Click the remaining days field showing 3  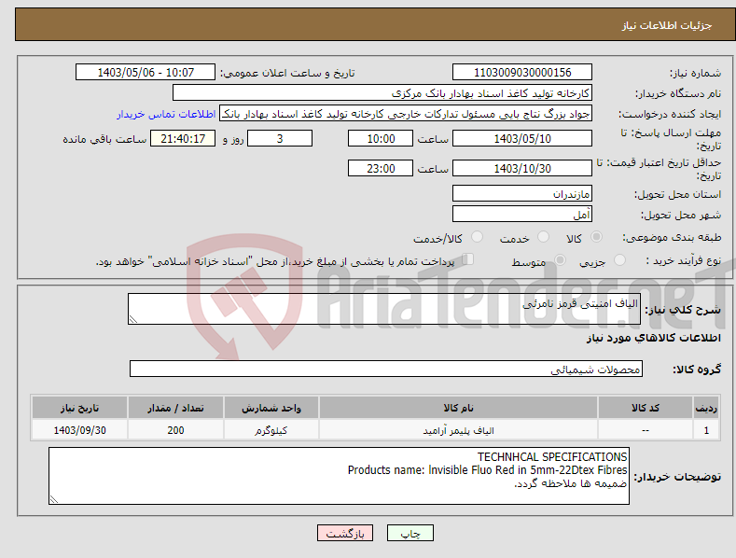coord(280,138)
